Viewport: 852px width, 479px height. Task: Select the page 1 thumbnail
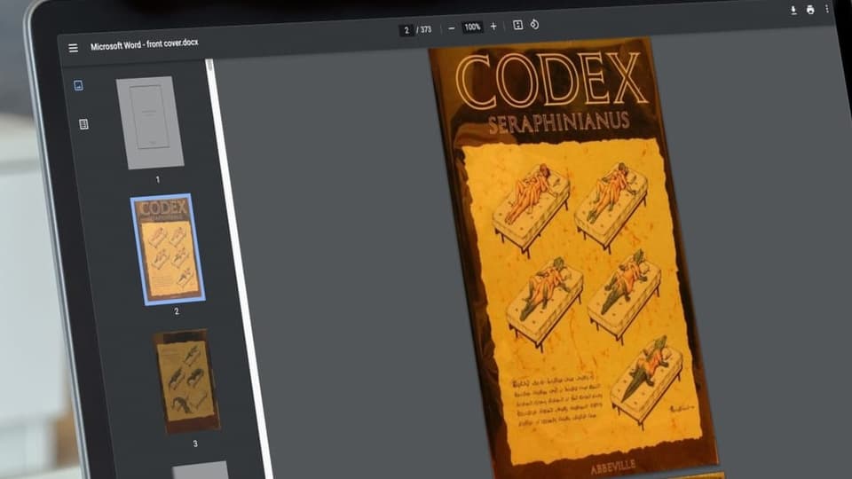(150, 122)
